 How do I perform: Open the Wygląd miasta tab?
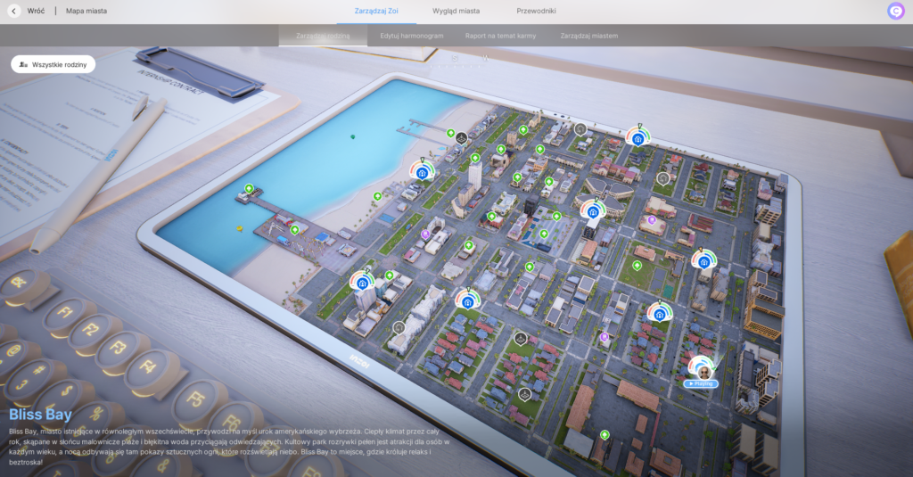point(456,11)
